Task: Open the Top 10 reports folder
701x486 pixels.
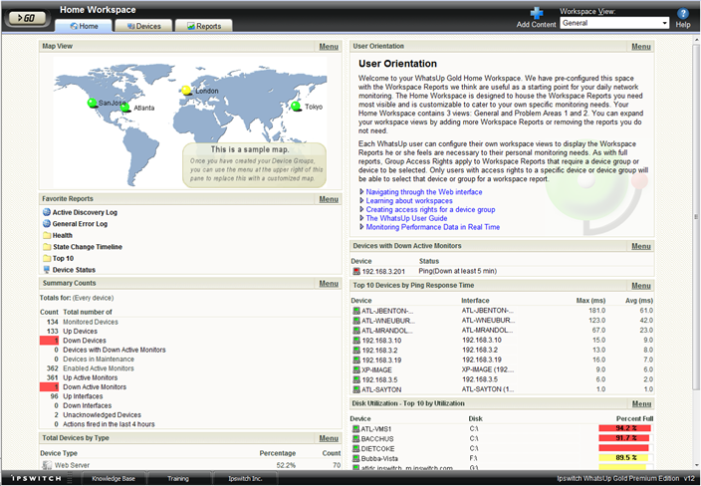Action: (x=62, y=258)
